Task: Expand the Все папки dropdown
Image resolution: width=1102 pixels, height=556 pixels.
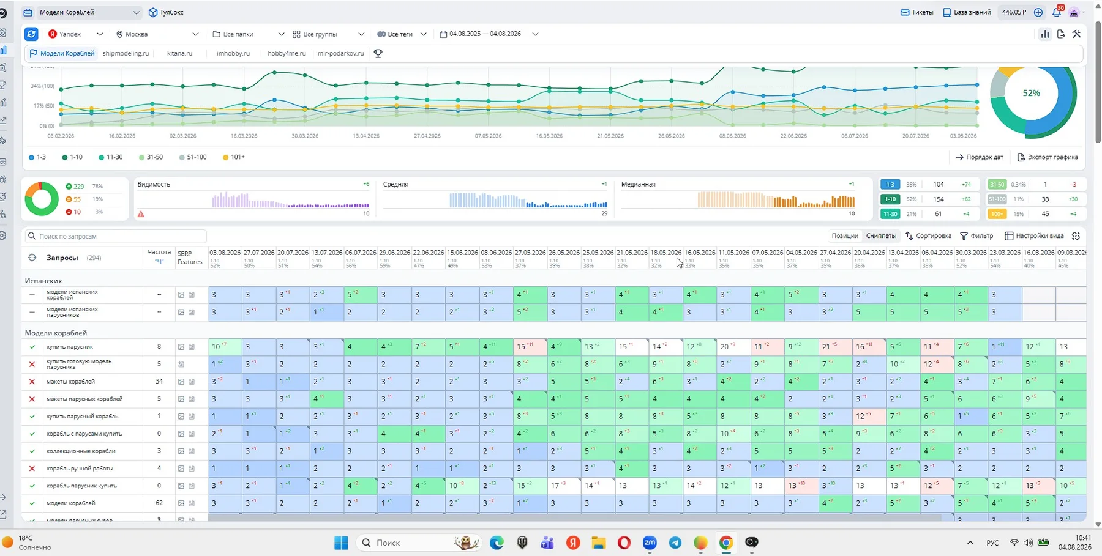Action: [248, 34]
